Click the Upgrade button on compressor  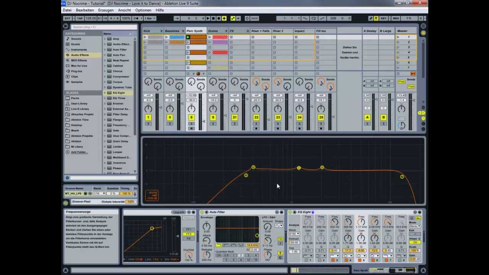click(x=179, y=212)
